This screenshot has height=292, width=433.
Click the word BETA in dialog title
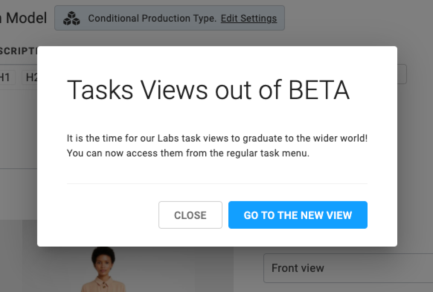pyautogui.click(x=319, y=90)
